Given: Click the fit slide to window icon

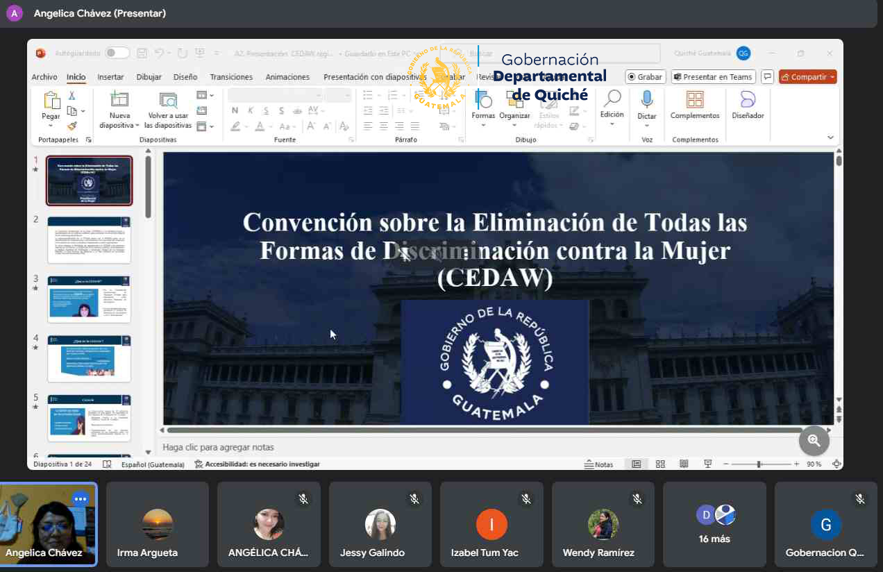Looking at the screenshot, I should [836, 464].
